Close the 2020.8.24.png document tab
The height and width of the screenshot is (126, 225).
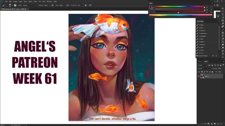tap(28, 9)
